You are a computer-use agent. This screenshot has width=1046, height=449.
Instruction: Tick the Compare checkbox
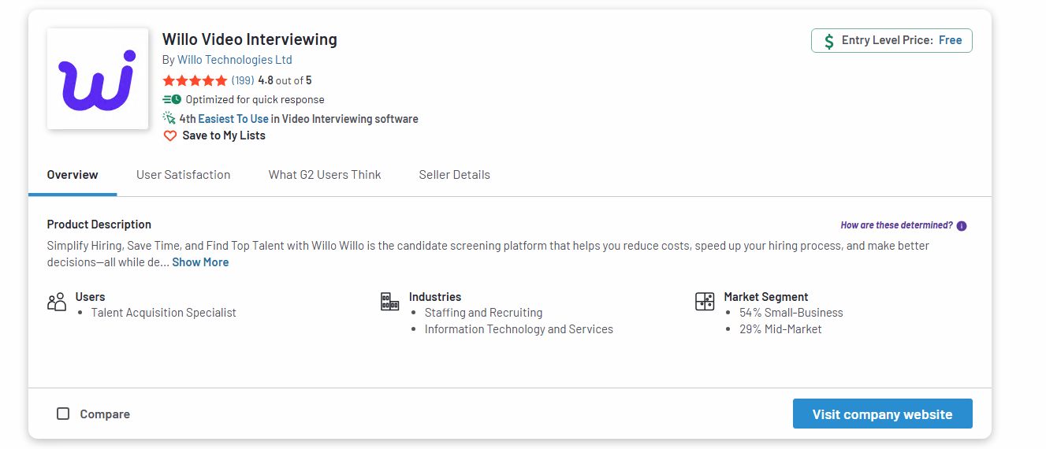pos(63,414)
